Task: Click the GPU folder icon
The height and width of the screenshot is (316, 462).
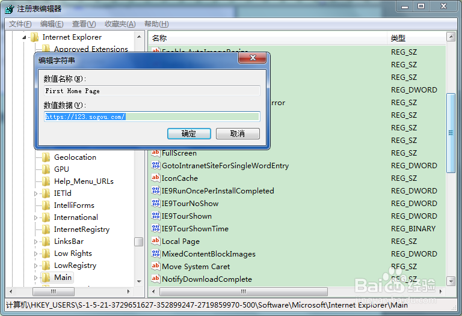Action: [46, 169]
